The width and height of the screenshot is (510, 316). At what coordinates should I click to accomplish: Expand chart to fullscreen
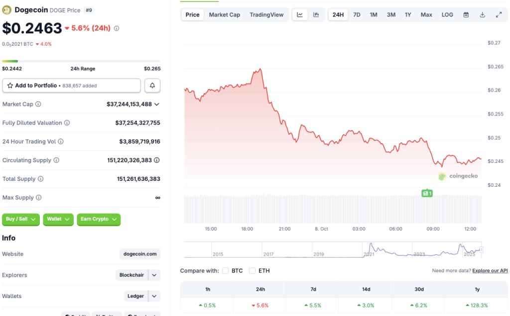point(499,15)
